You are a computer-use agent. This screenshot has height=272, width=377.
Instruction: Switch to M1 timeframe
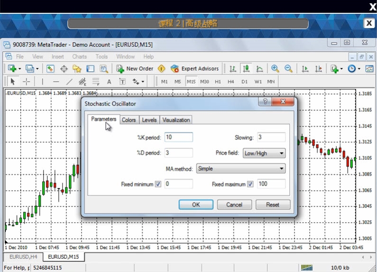pyautogui.click(x=165, y=82)
